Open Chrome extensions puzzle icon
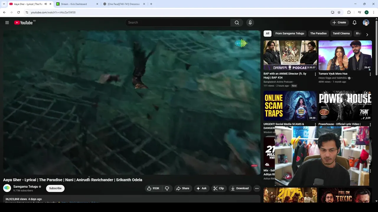This screenshot has height=212, width=378. pos(349,12)
